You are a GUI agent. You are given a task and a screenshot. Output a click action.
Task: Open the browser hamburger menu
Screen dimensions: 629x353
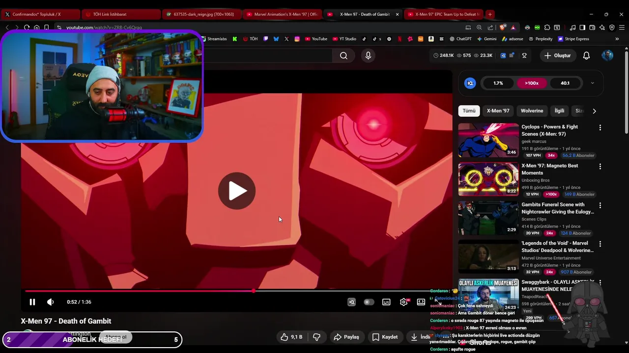622,27
